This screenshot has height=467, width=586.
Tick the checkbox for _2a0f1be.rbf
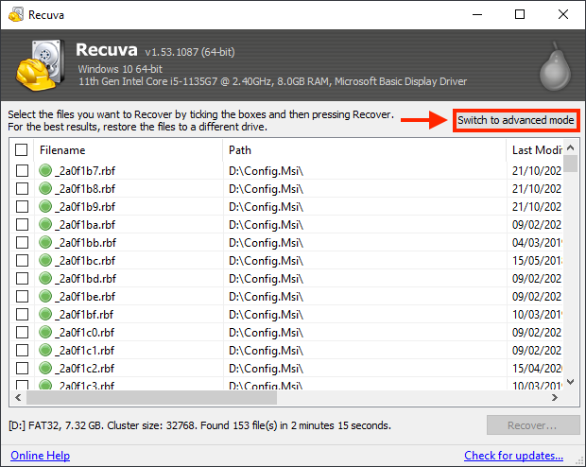tap(22, 297)
